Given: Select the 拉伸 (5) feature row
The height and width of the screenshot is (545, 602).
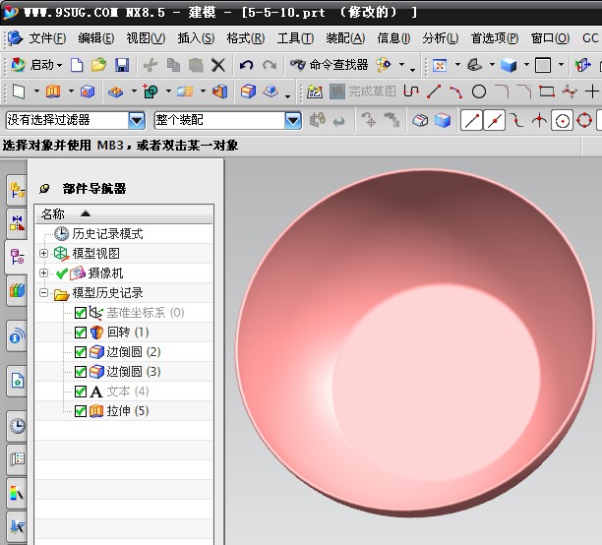Looking at the screenshot, I should coord(124,411).
